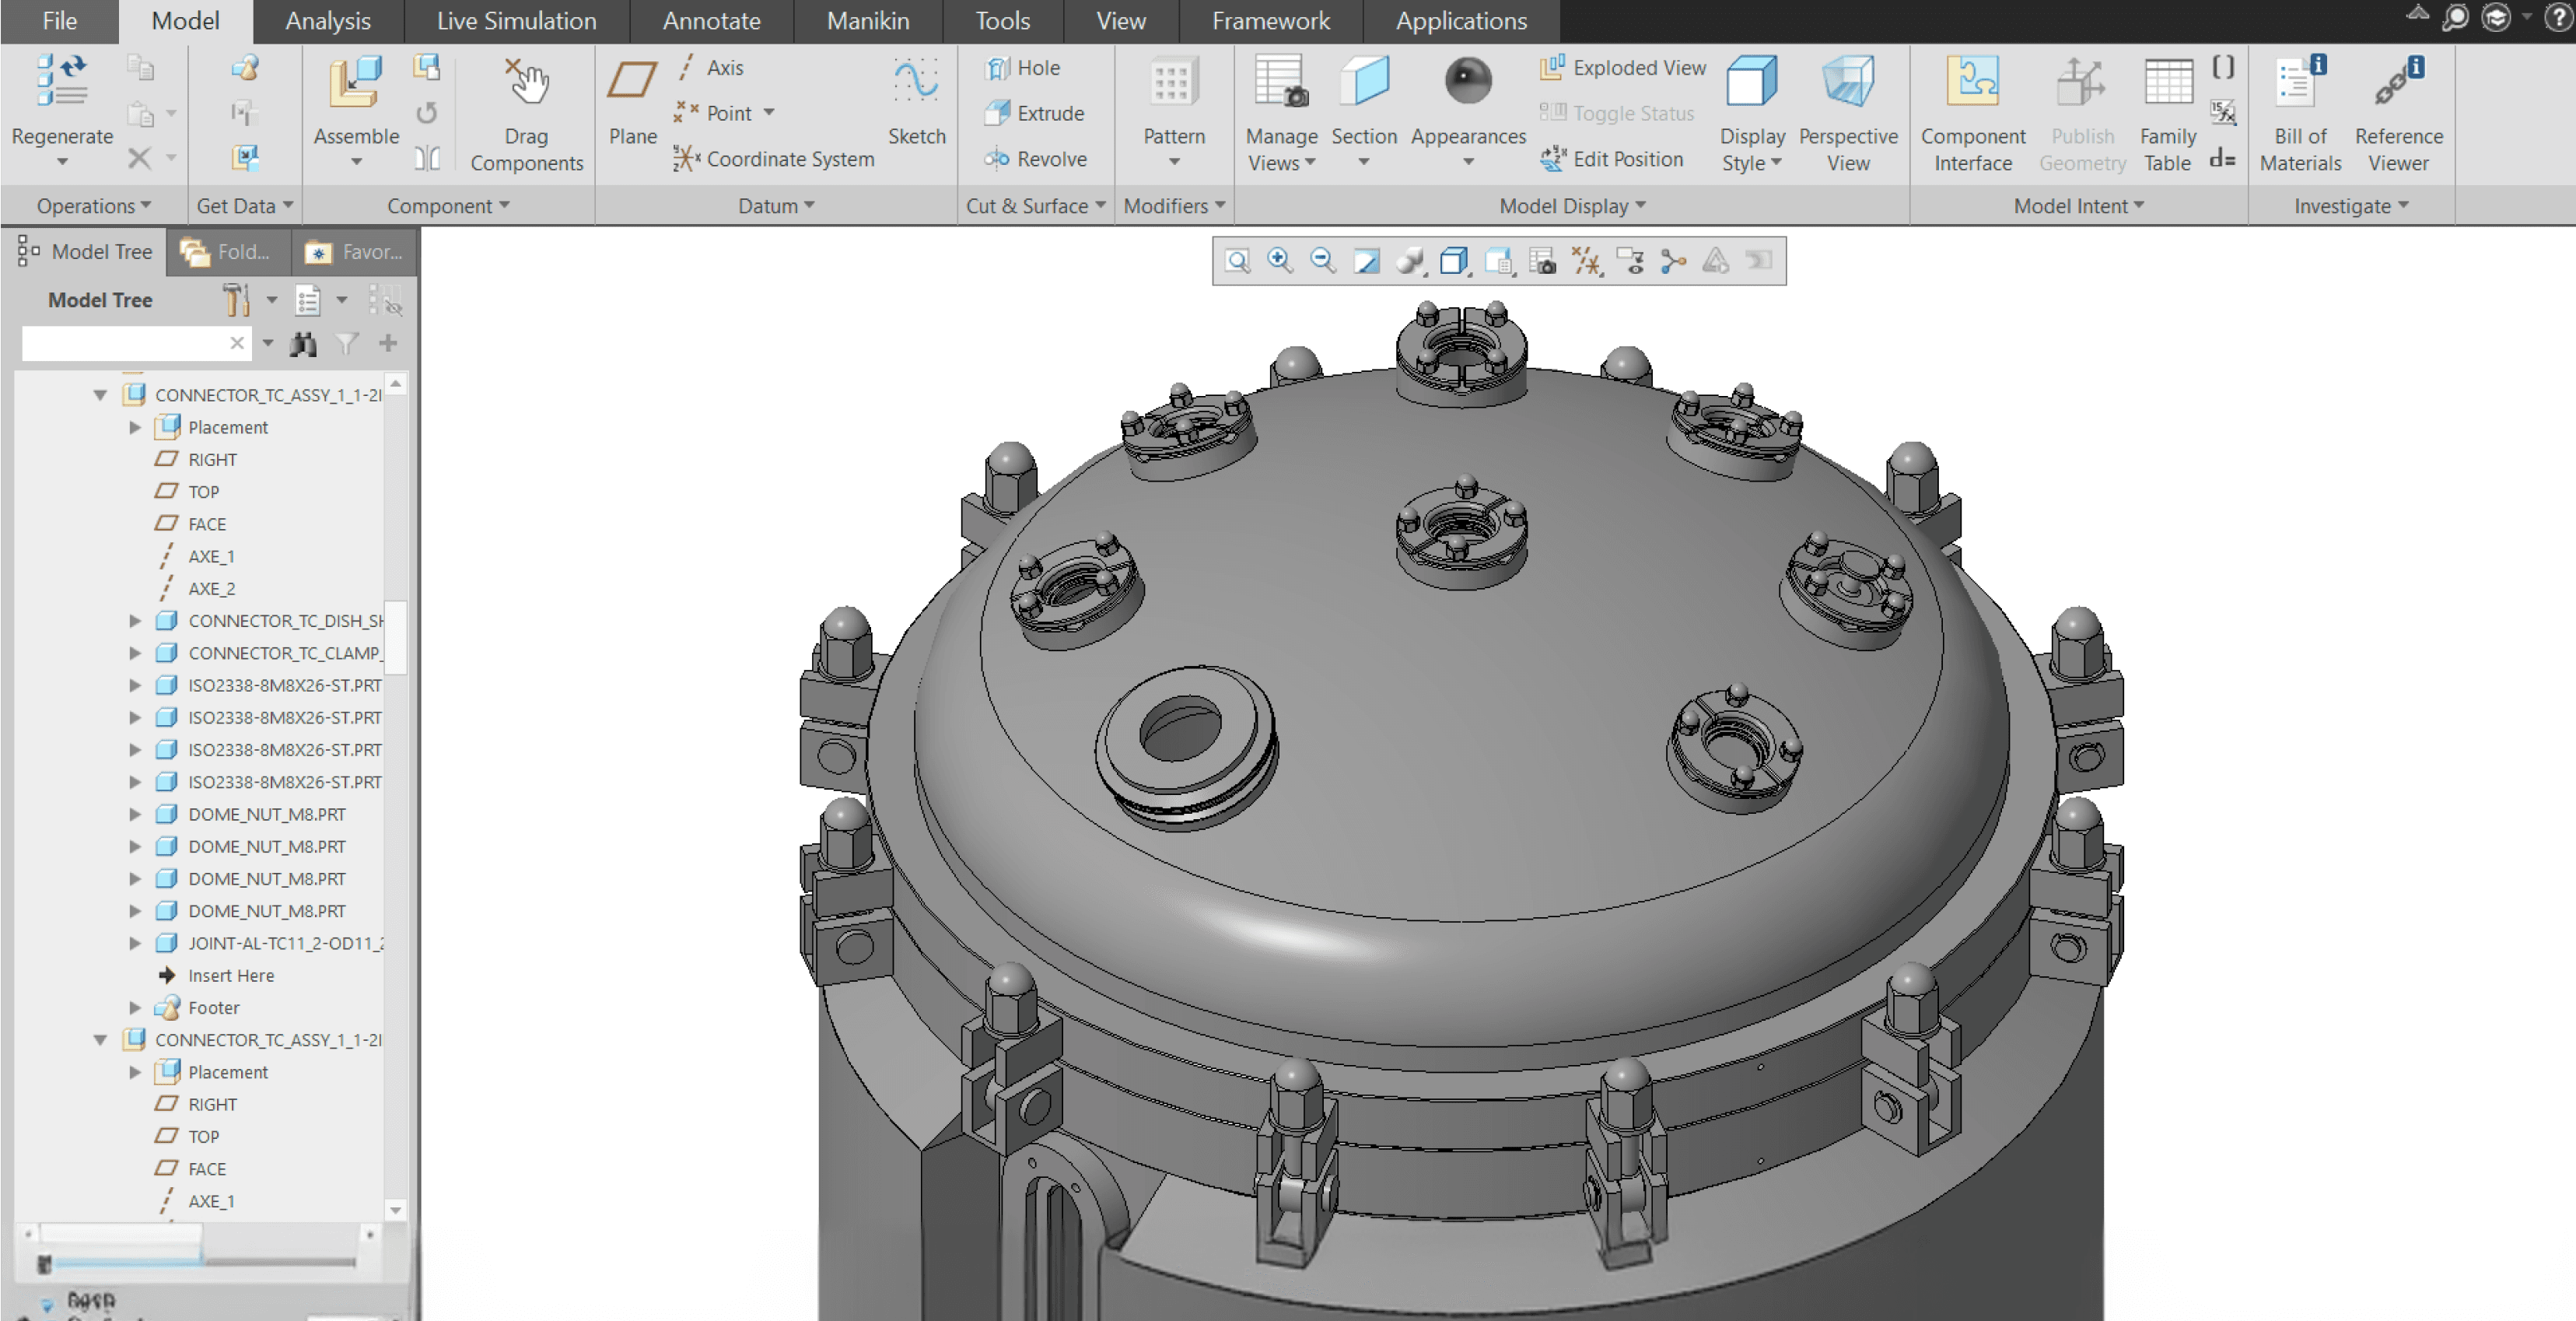Screen dimensions: 2576x1321
Task: Open the Operations group dropdown
Action: pyautogui.click(x=93, y=206)
